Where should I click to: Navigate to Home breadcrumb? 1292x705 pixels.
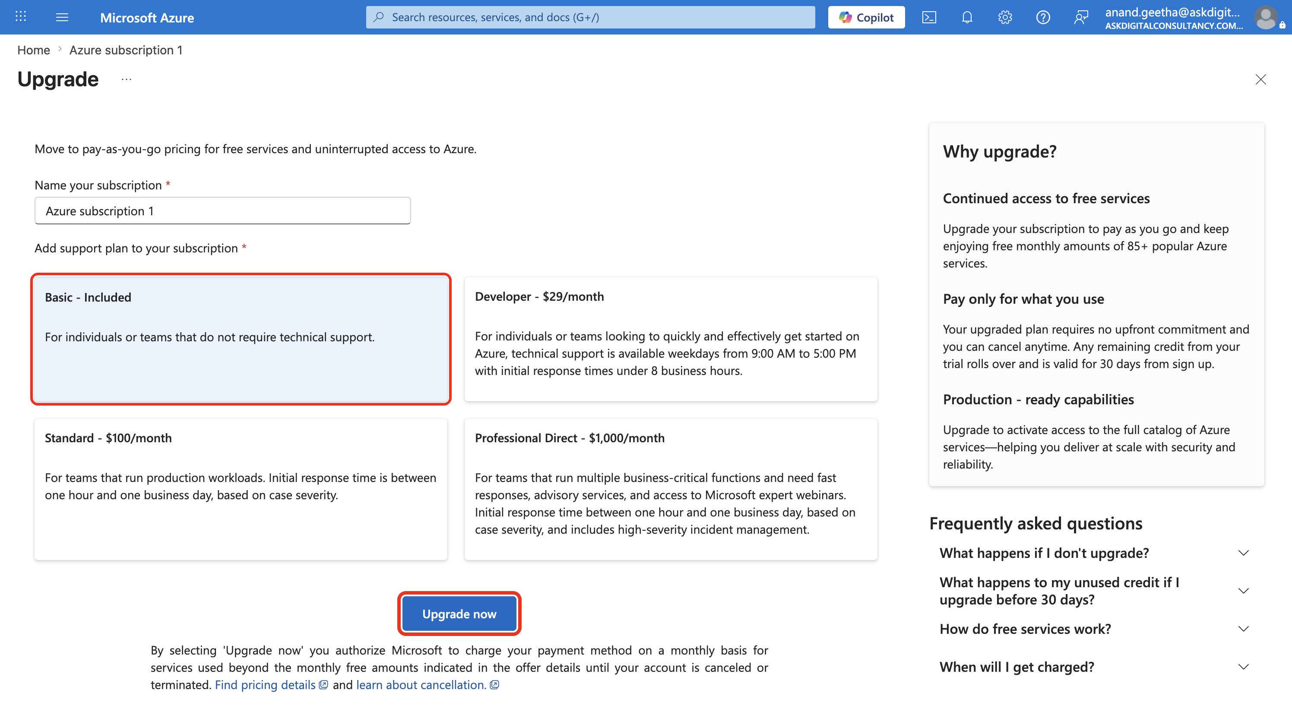pos(34,50)
